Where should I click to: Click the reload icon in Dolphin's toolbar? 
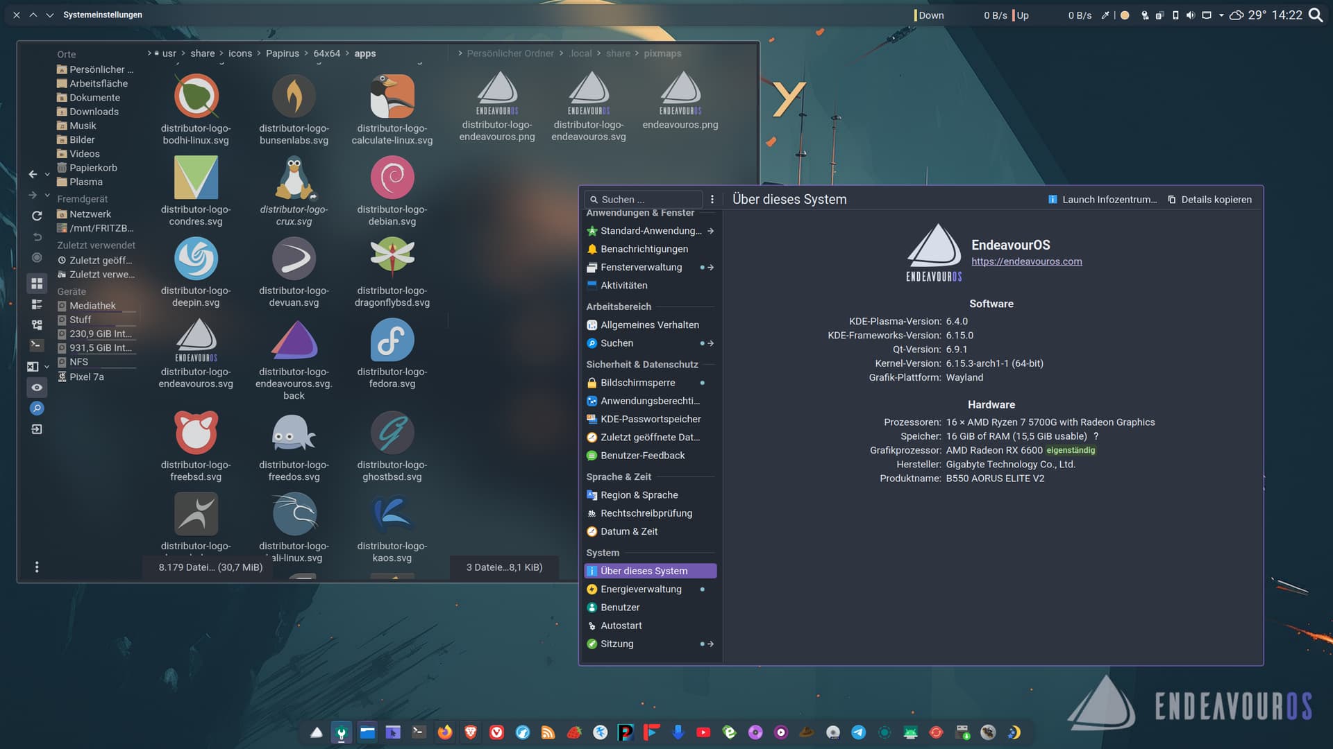tap(37, 216)
